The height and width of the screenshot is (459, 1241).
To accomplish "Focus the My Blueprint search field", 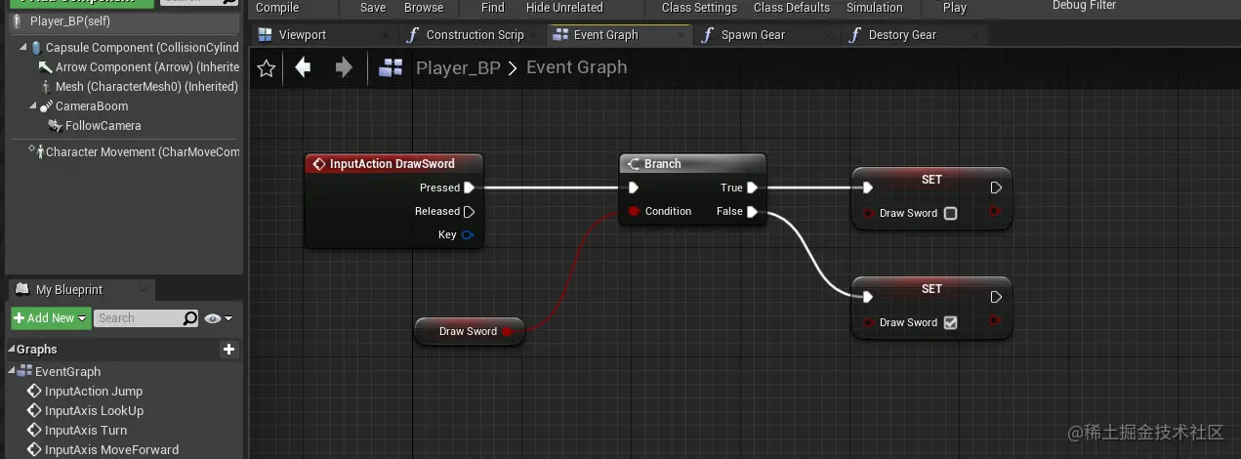I will pyautogui.click(x=139, y=318).
